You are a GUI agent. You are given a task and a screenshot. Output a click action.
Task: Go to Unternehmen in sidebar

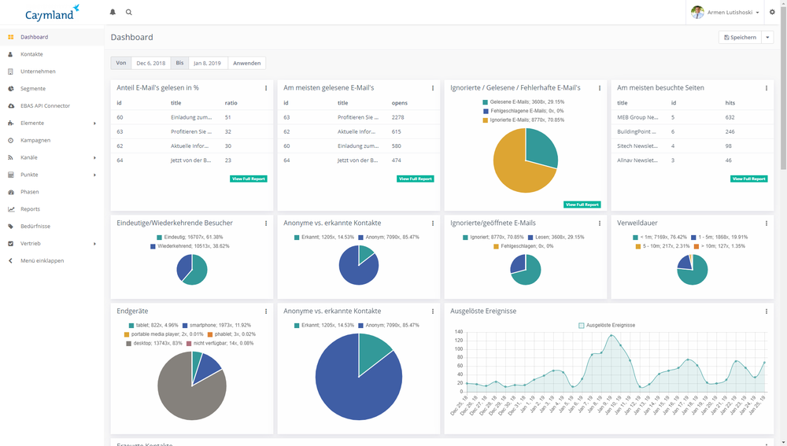tap(38, 72)
